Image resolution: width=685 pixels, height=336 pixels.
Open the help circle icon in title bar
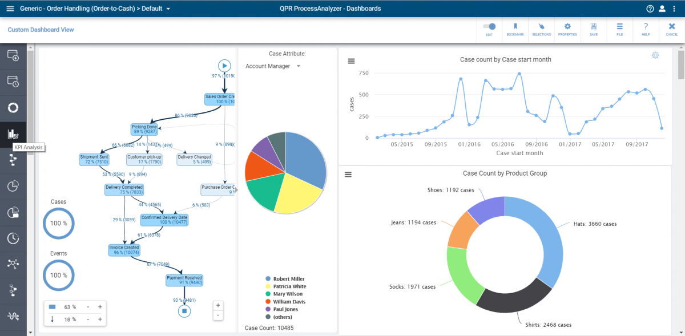[650, 9]
